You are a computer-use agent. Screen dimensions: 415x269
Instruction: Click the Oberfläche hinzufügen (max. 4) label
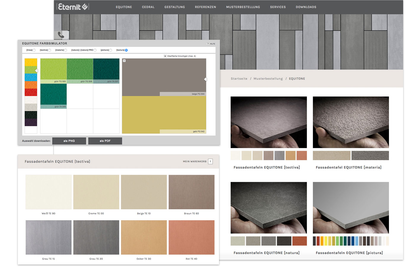coord(181,56)
